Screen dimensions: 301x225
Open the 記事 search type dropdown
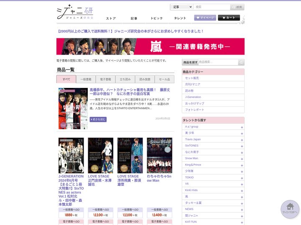(x=181, y=7)
